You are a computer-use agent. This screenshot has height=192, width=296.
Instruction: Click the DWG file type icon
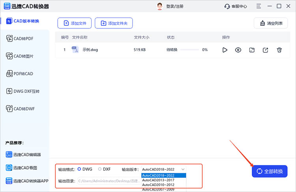pos(75,49)
